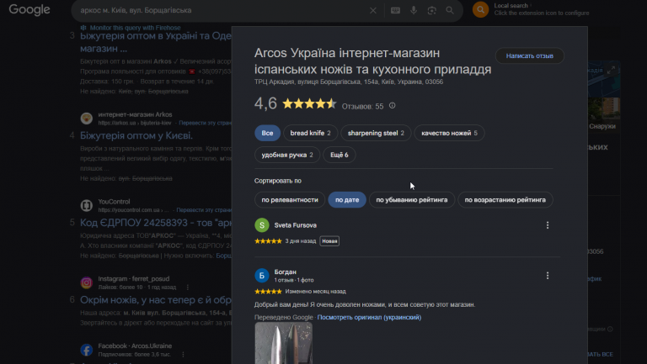
Task: Open Monitor this query with Firehose link
Action: click(x=136, y=28)
